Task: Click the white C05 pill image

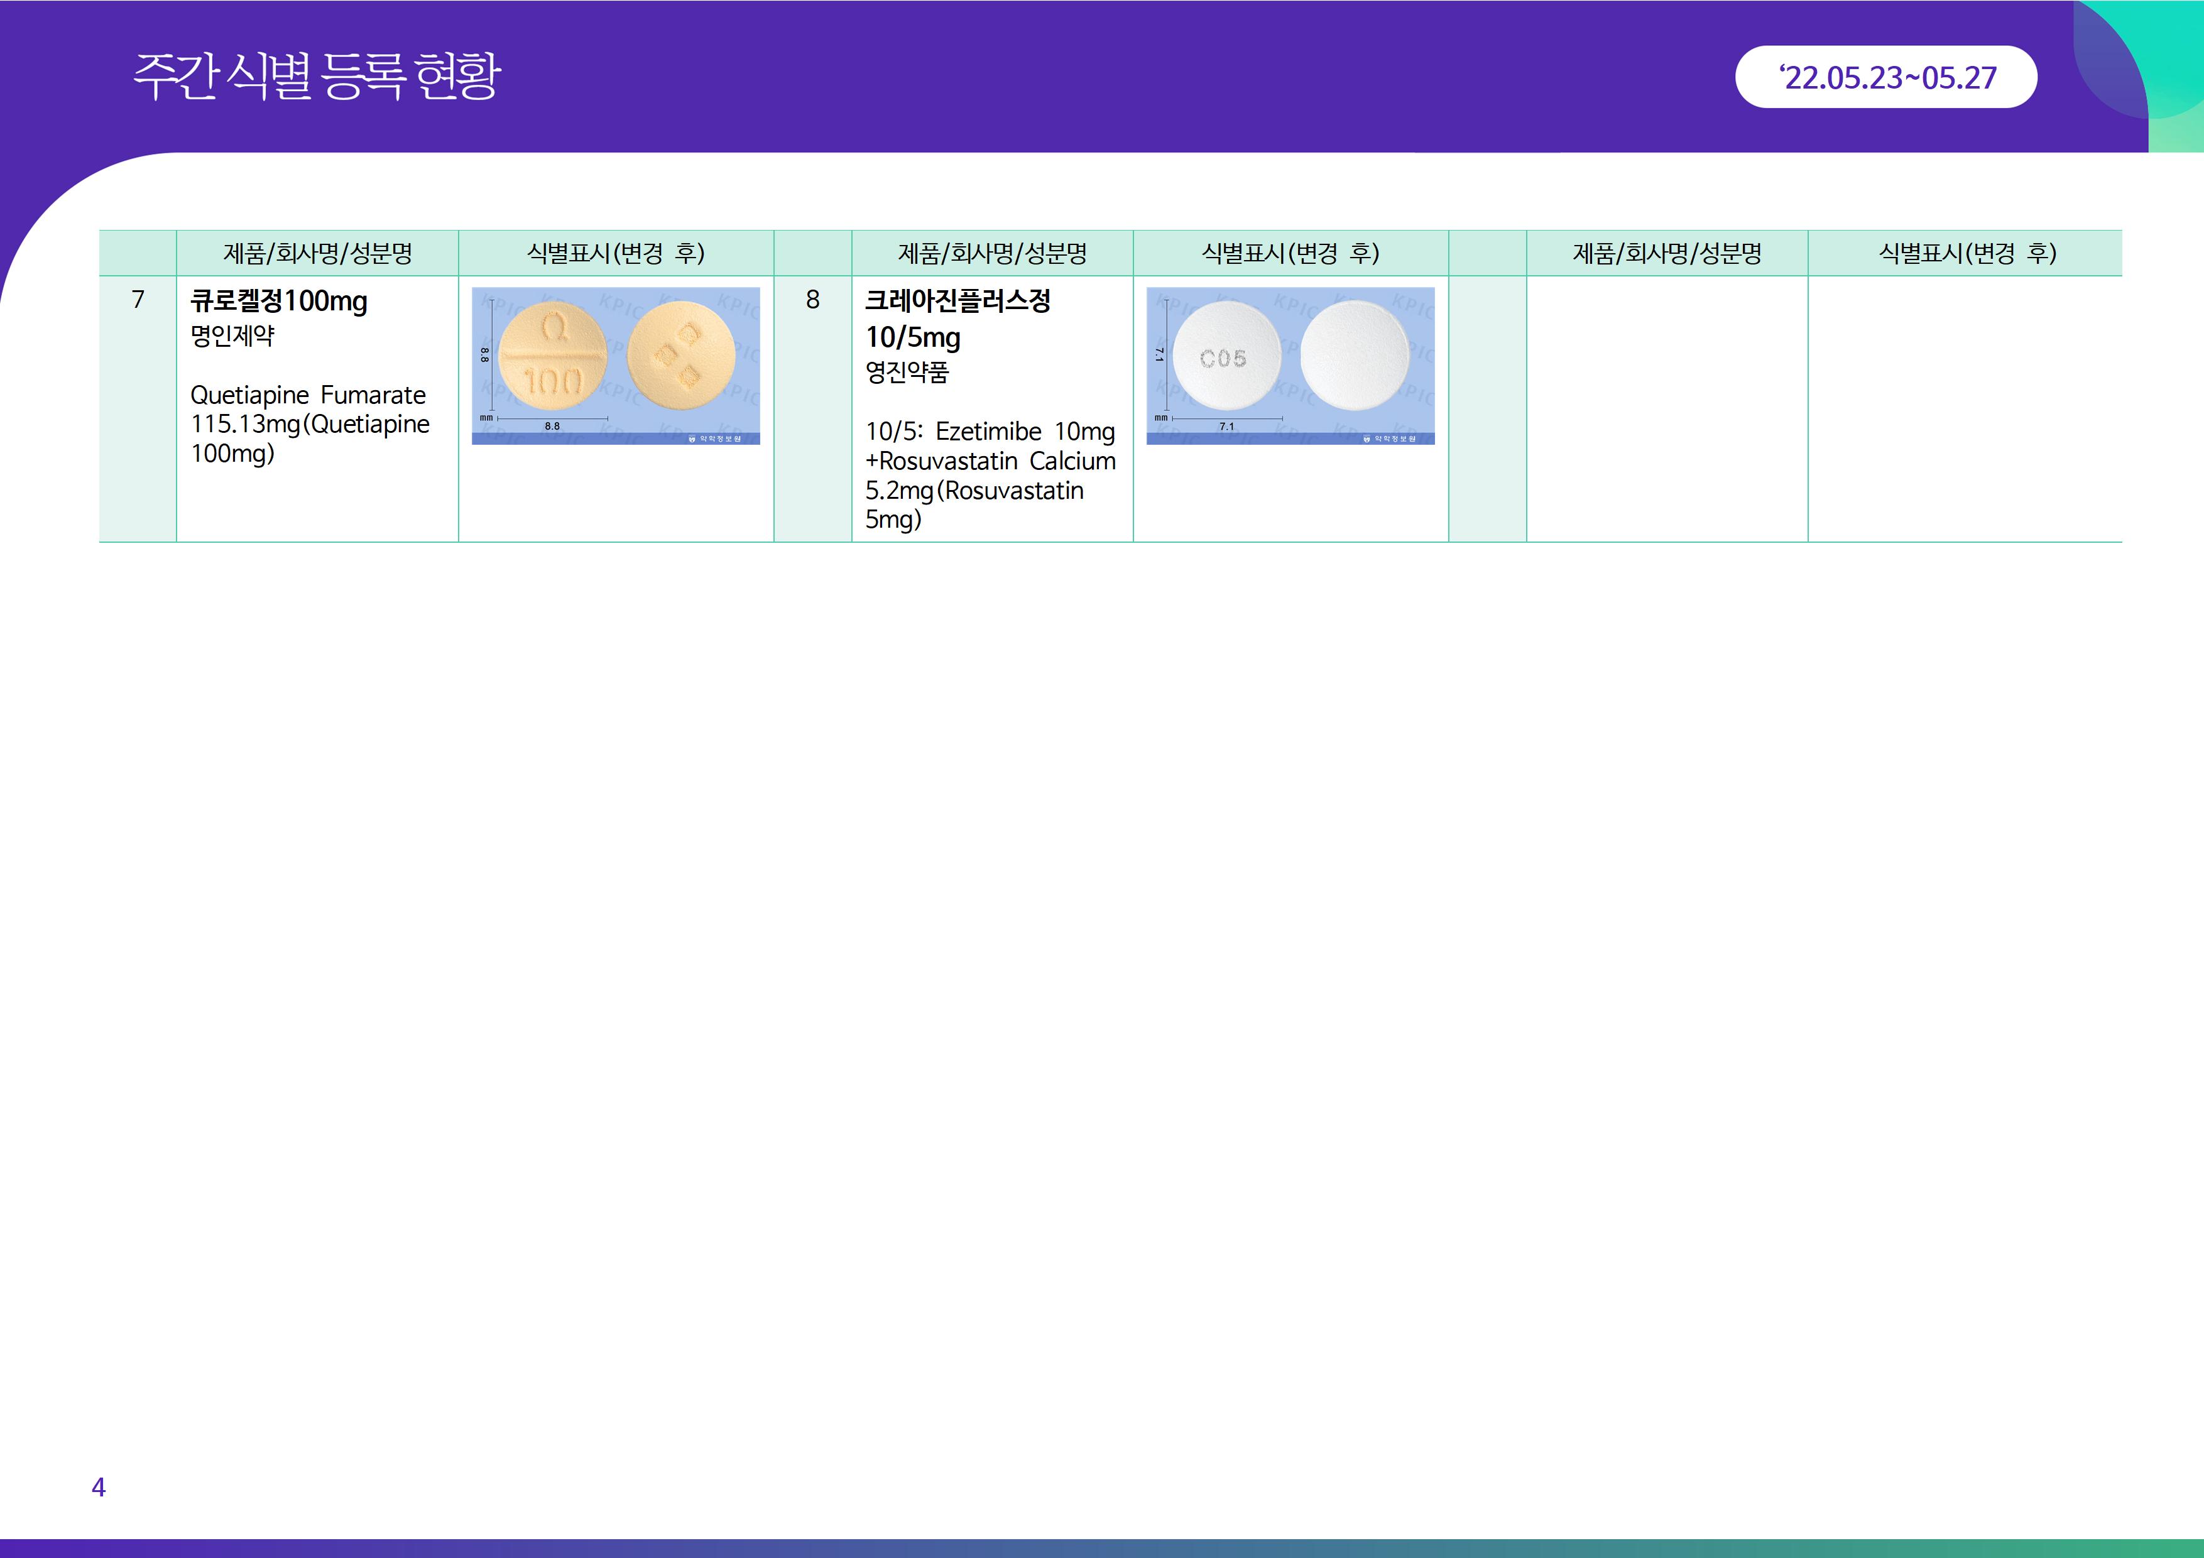Action: (1227, 356)
